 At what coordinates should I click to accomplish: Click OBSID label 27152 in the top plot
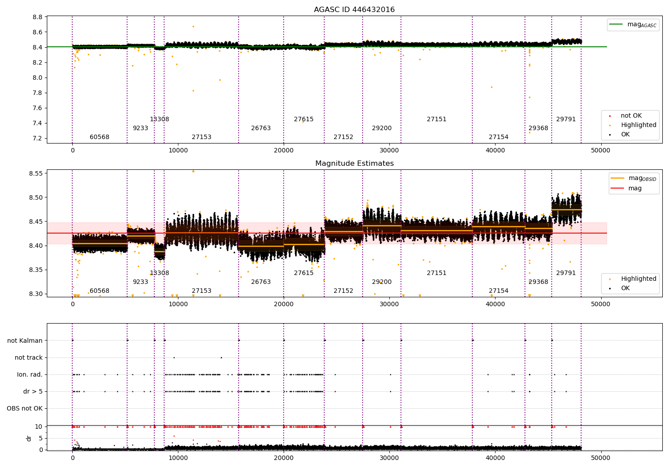(343, 137)
